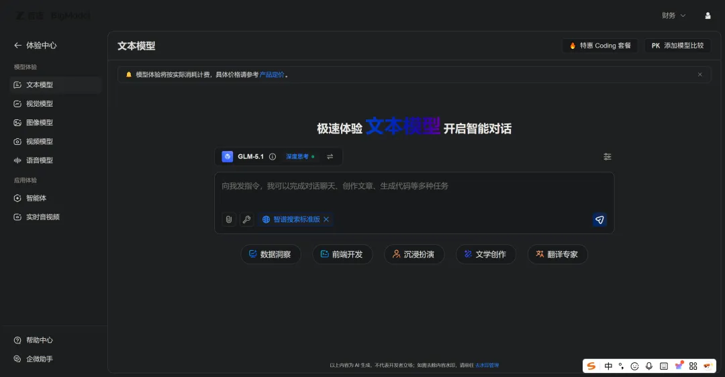Open 图像模型 in the sidebar
The width and height of the screenshot is (725, 377).
coord(56,123)
